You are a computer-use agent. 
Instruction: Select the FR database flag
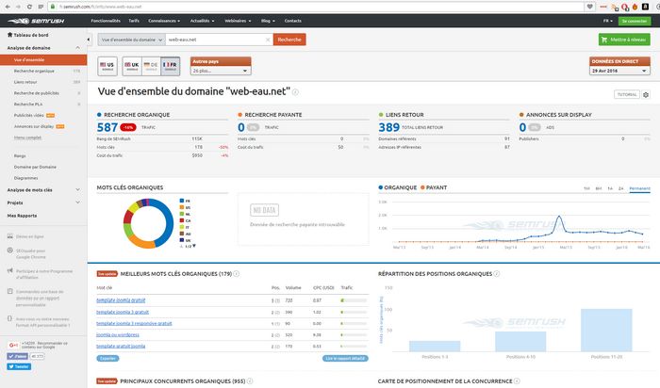(171, 66)
